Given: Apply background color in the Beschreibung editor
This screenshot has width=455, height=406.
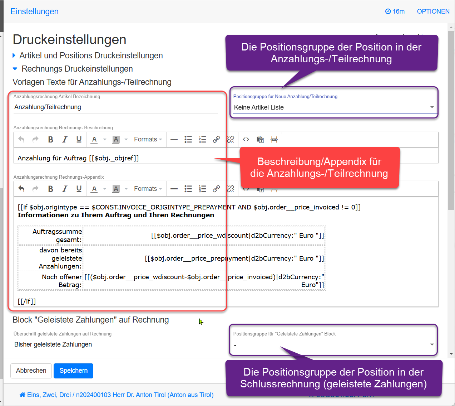Looking at the screenshot, I should (116, 139).
